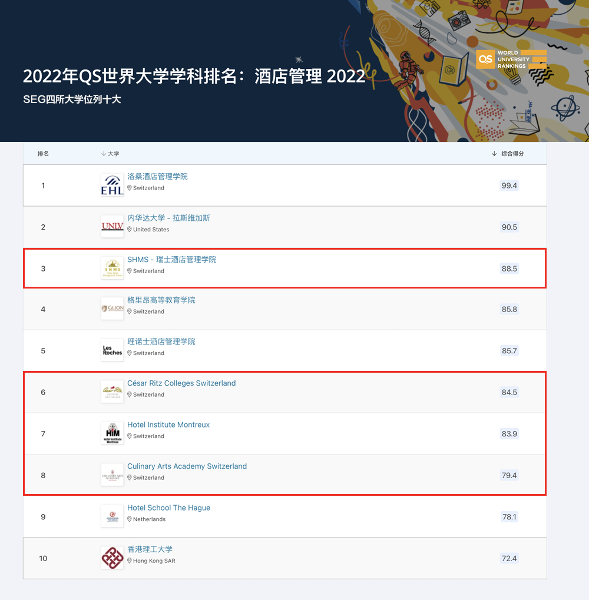Sort the table by 大学 column
This screenshot has height=600, width=589.
[x=110, y=154]
